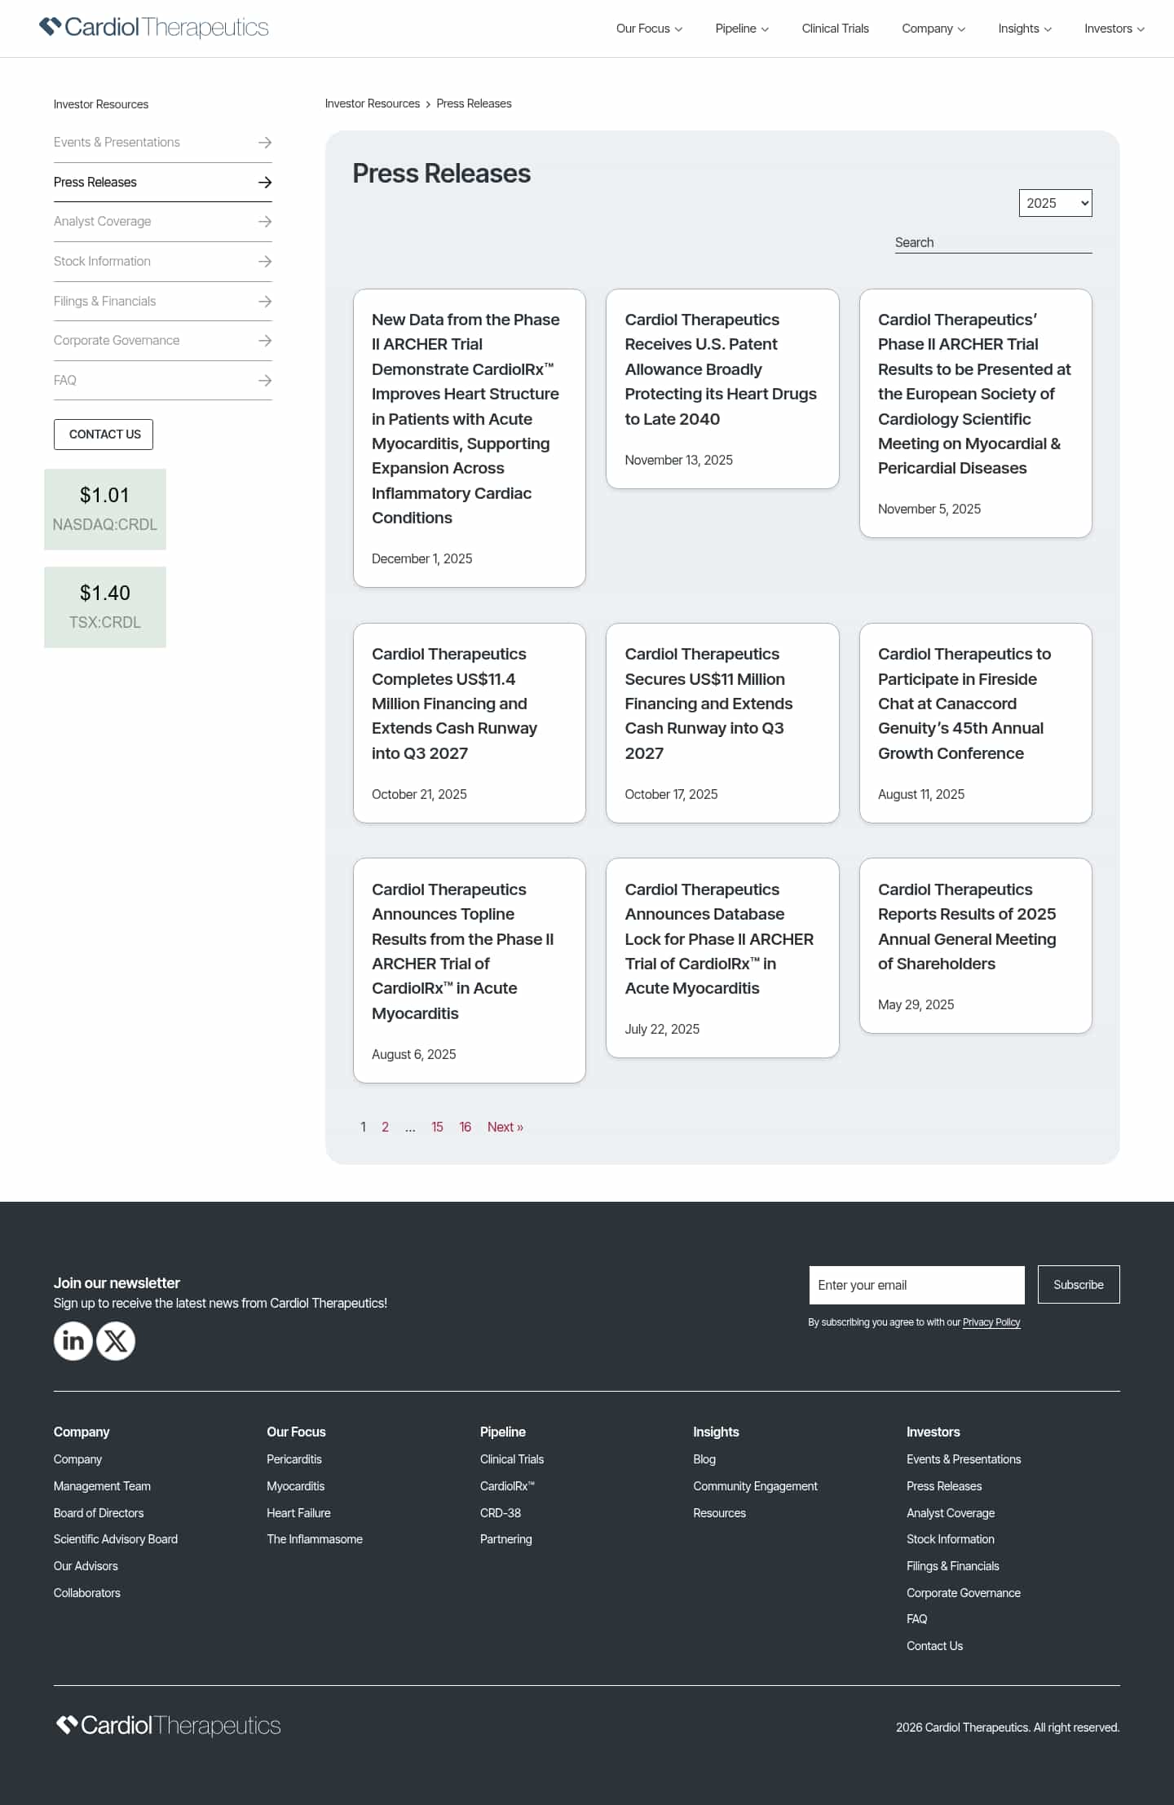Open the NASDAQ:CRDL stock price box

coord(105,510)
